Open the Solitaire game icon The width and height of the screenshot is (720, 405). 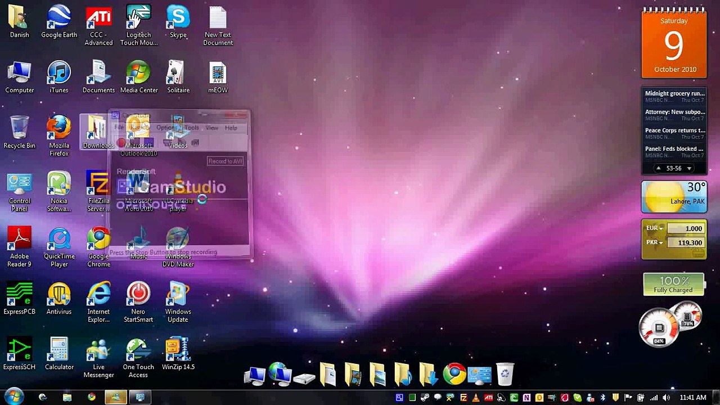click(178, 78)
